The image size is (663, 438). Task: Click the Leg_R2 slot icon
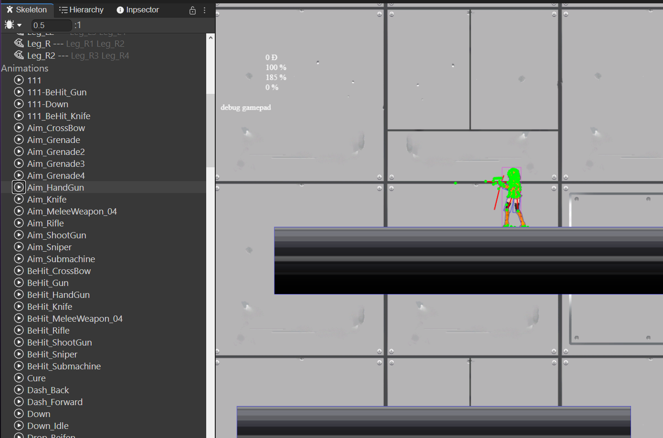point(19,55)
